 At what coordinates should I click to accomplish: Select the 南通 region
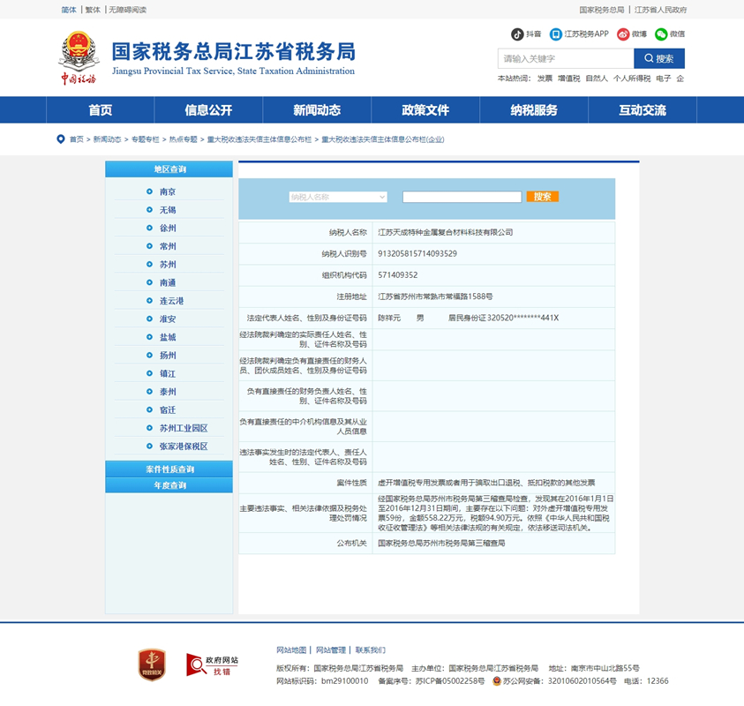(x=168, y=282)
